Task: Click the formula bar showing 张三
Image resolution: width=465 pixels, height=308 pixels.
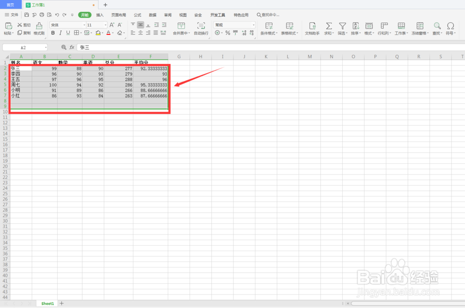Action: point(271,47)
